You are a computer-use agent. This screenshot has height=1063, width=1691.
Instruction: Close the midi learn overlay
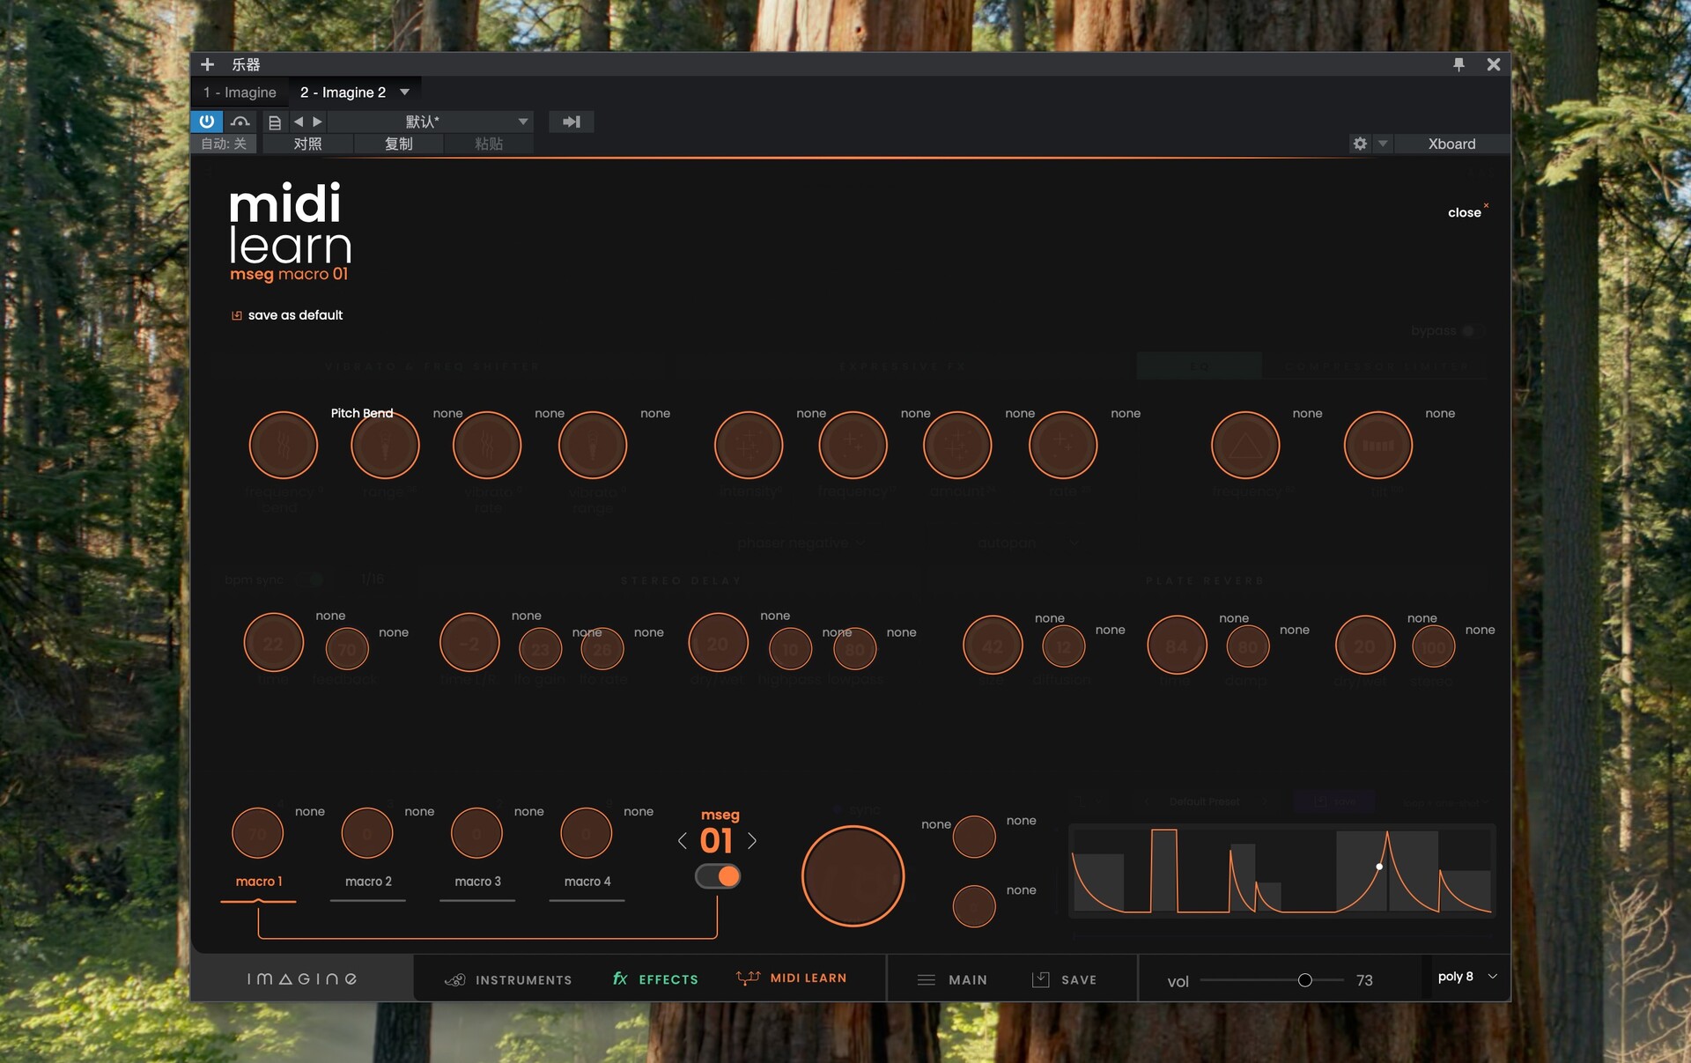pyautogui.click(x=1466, y=212)
